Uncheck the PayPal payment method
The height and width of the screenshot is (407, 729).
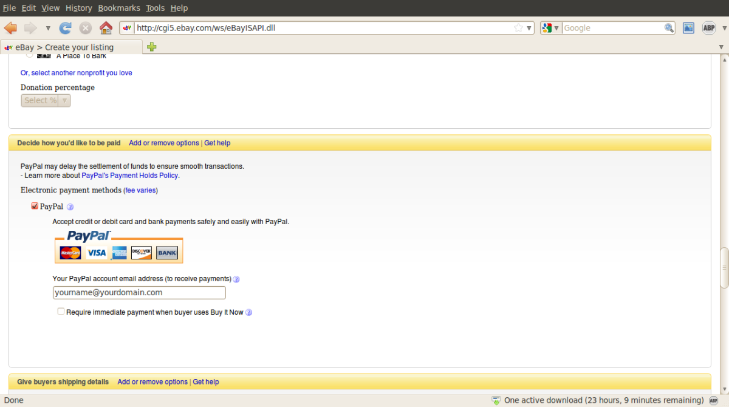(x=35, y=205)
